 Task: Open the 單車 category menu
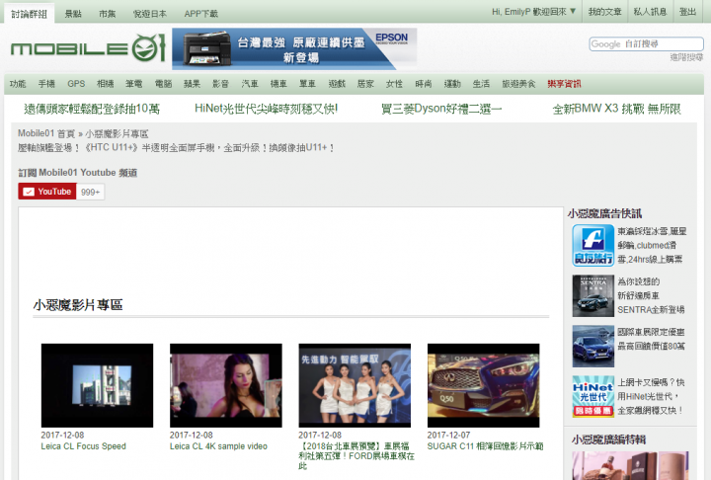(x=307, y=84)
